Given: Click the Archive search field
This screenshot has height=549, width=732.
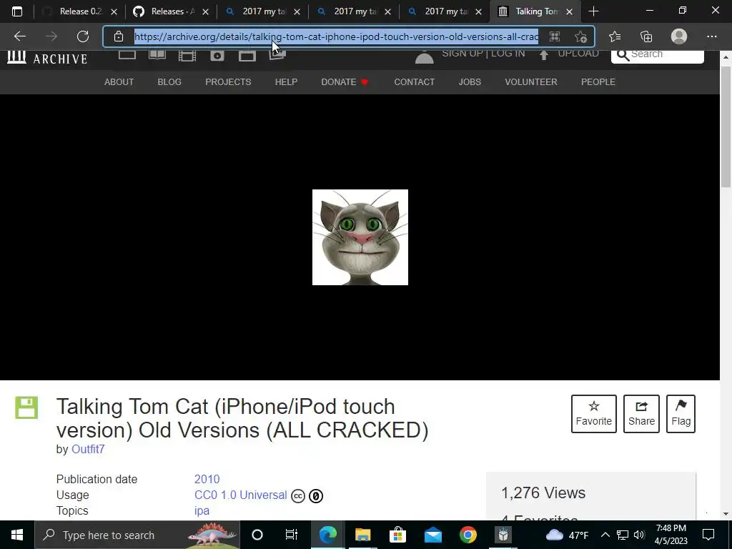Looking at the screenshot, I should [658, 55].
